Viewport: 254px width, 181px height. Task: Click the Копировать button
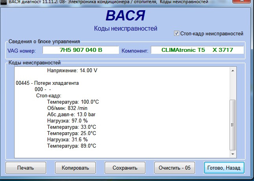(x=75, y=168)
